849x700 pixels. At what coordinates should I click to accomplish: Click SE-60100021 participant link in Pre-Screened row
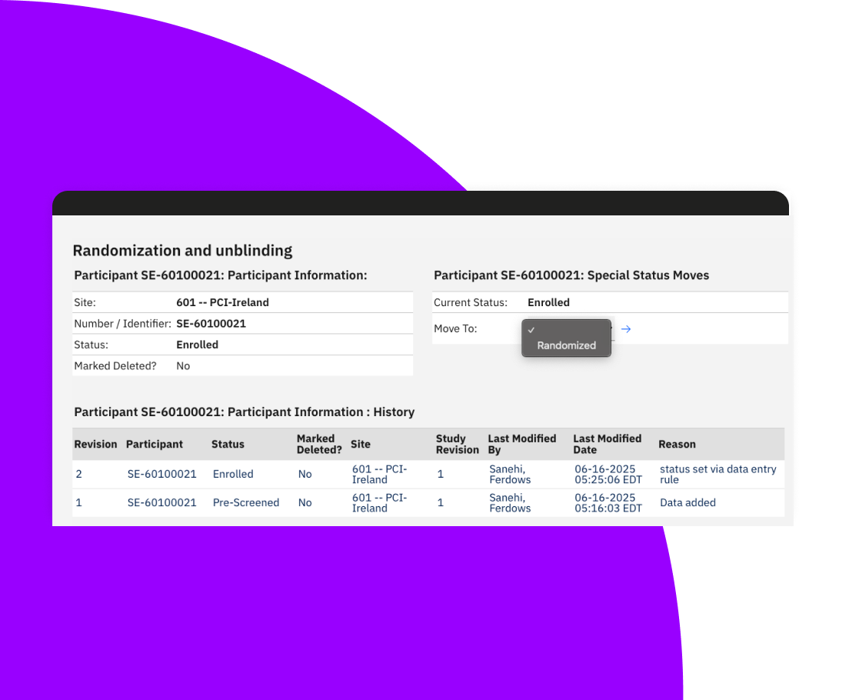tap(161, 502)
